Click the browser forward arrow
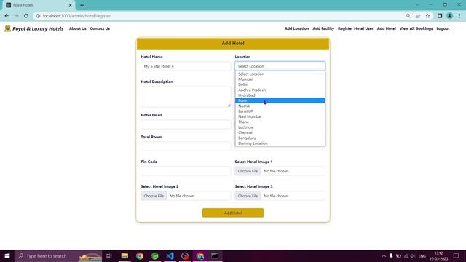The width and height of the screenshot is (466, 262). pos(16,16)
